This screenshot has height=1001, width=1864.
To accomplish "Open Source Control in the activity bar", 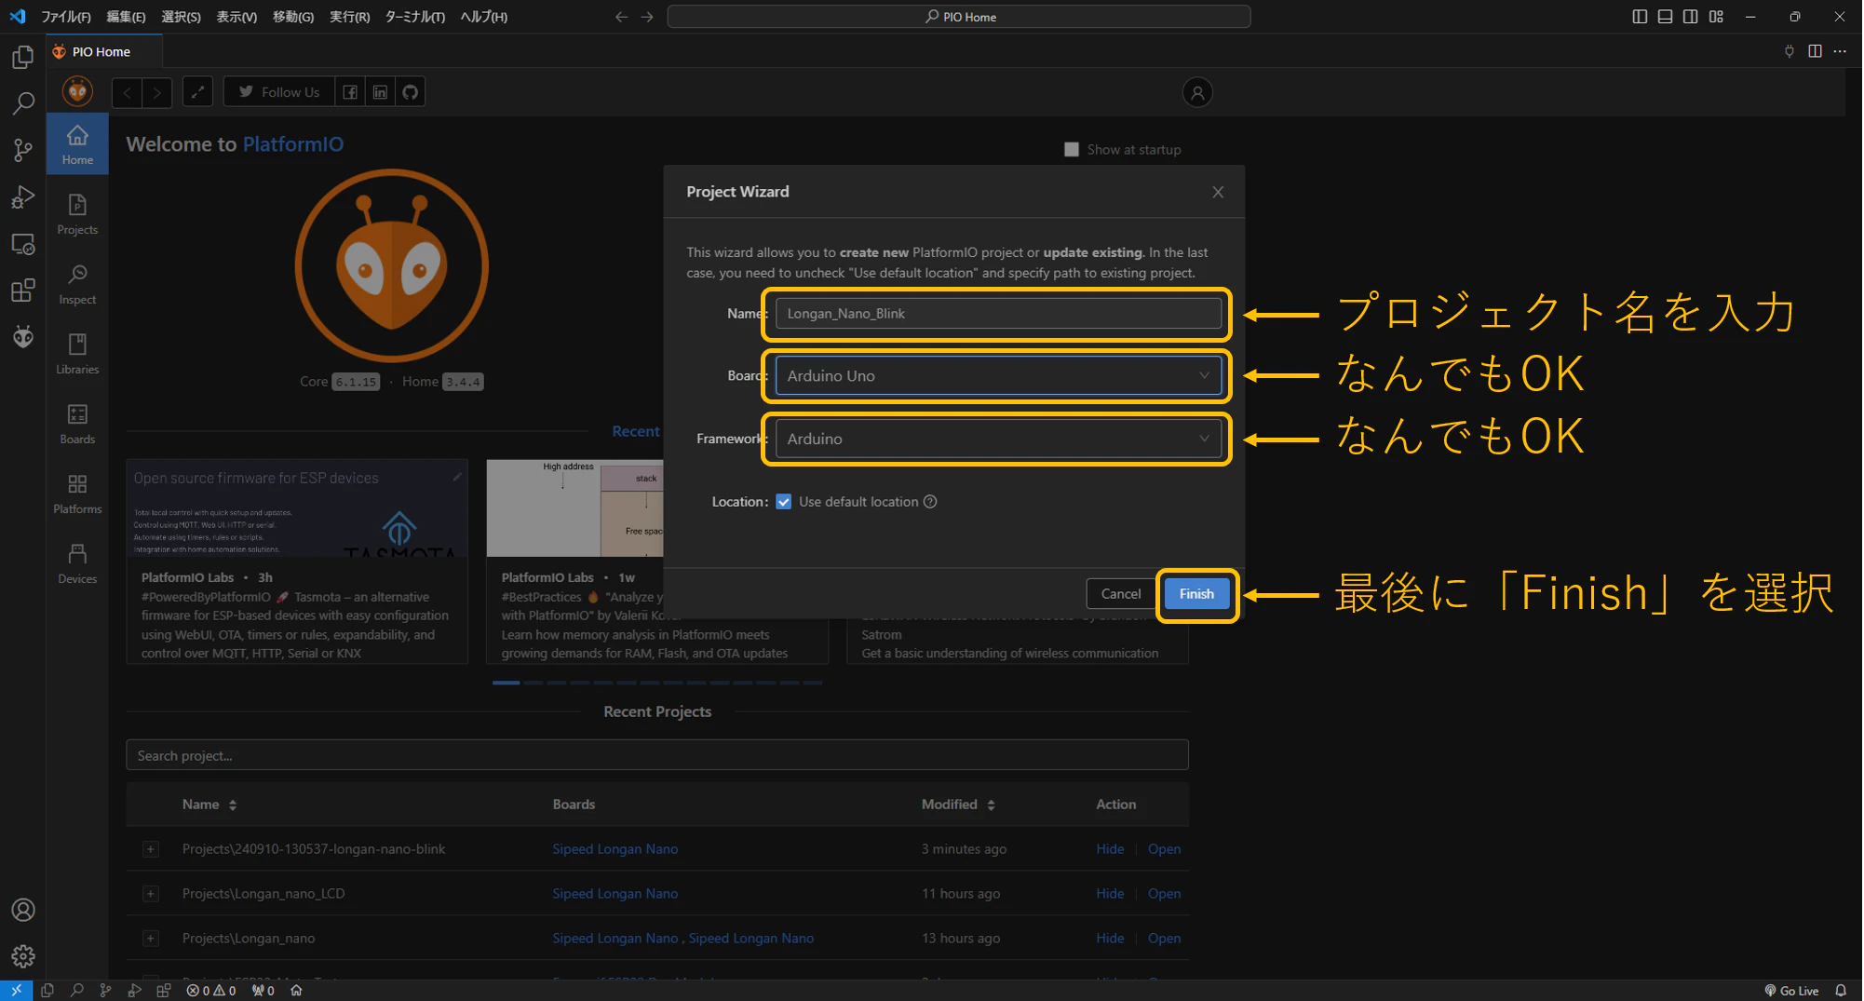I will [x=23, y=150].
